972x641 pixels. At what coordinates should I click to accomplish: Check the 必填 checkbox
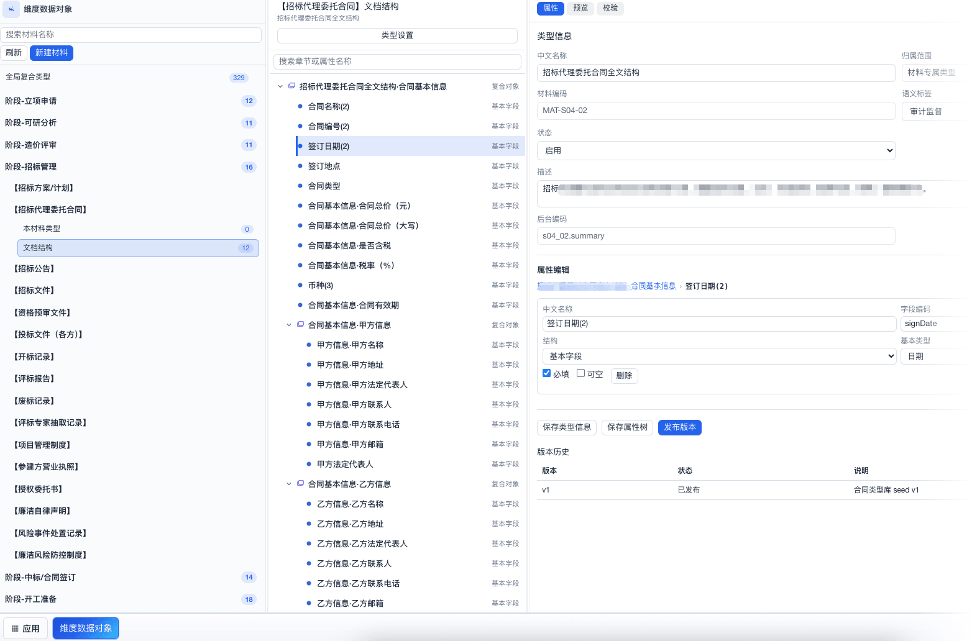[547, 373]
